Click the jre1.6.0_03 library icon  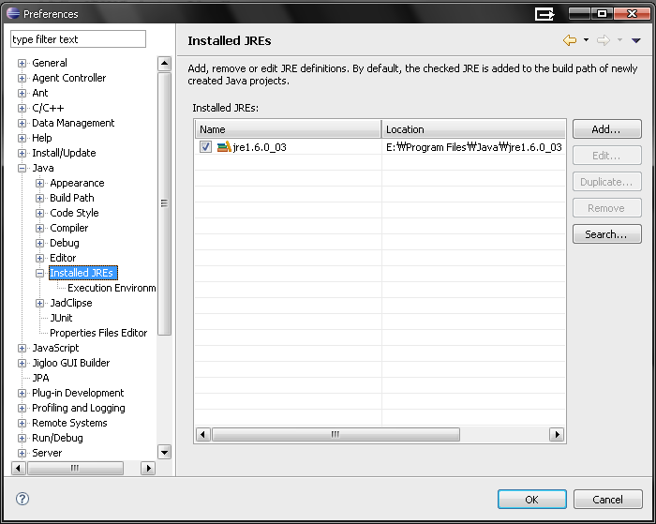coord(224,147)
